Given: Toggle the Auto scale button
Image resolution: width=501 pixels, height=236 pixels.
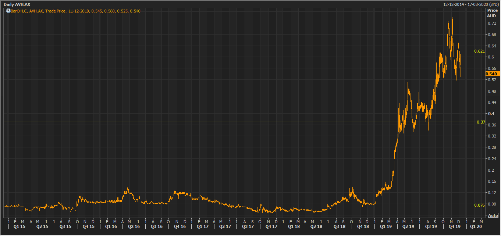Looking at the screenshot, I should (x=493, y=215).
